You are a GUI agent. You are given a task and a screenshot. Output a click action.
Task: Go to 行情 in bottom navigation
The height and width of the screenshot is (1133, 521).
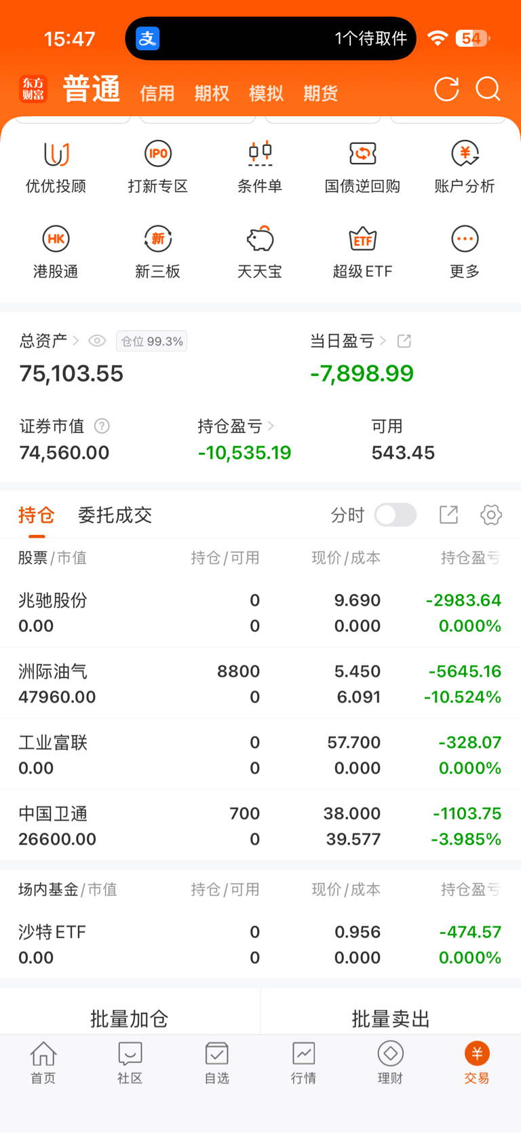coord(303,1063)
